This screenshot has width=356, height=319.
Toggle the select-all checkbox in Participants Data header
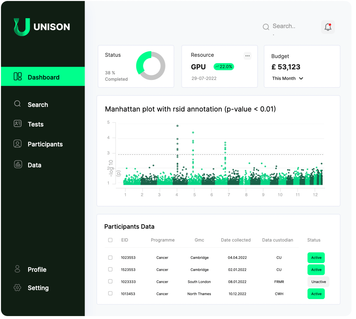(x=110, y=240)
